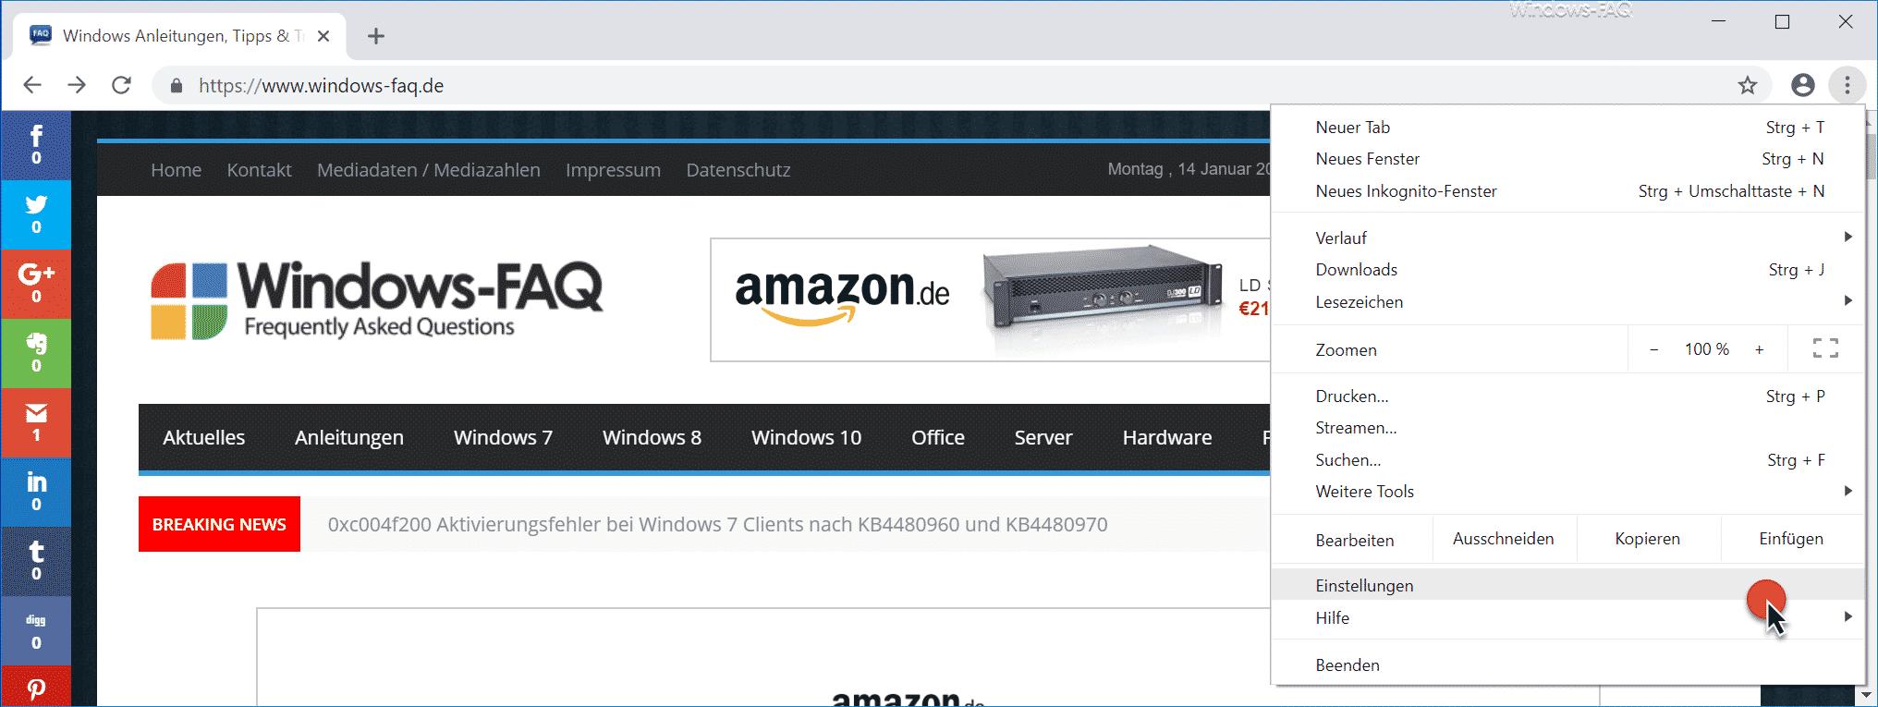Bookmark page with the star icon
Screen dimensions: 1878x707
(x=1747, y=86)
